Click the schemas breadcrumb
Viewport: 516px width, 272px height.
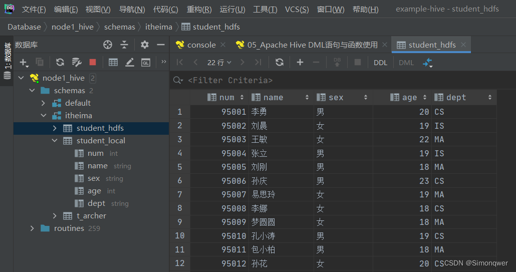tap(119, 27)
